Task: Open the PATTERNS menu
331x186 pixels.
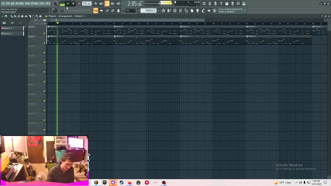Action: click(x=20, y=3)
